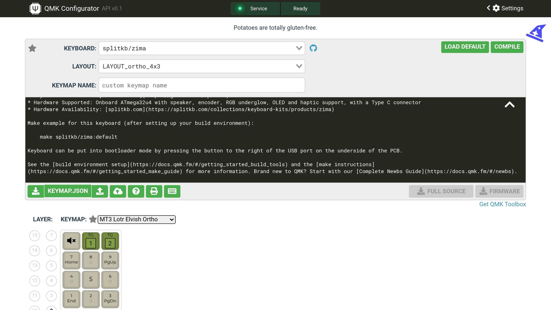Select the TG 2 key
This screenshot has height=310, width=551.
click(x=110, y=241)
